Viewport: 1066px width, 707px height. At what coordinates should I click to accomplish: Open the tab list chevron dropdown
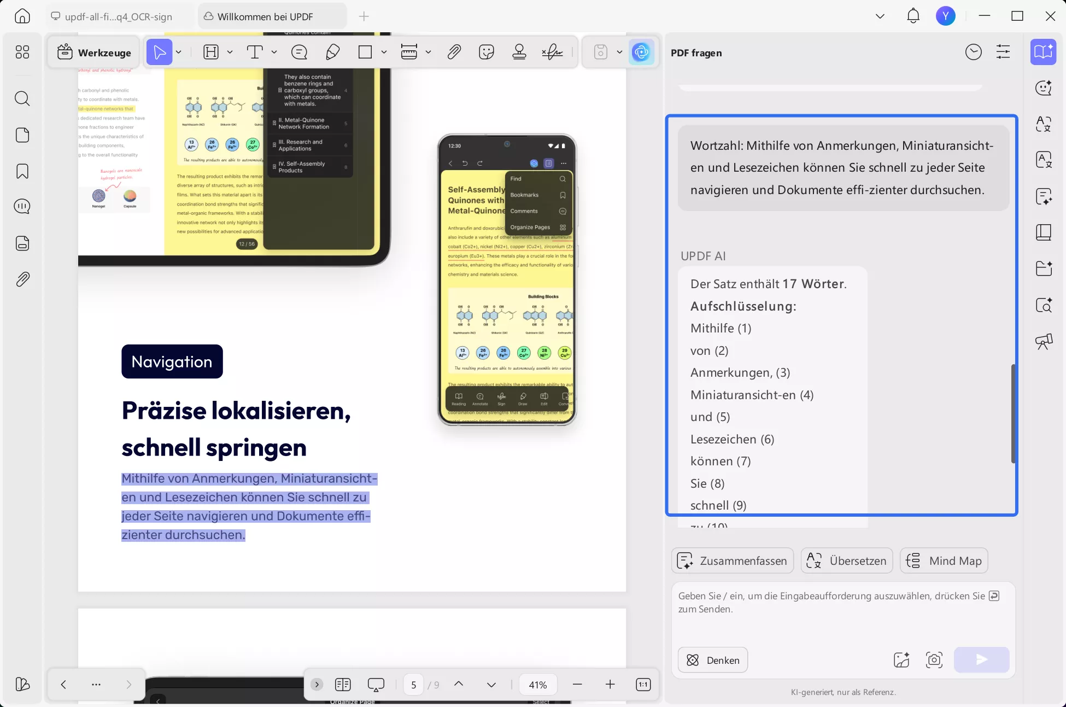pos(880,16)
